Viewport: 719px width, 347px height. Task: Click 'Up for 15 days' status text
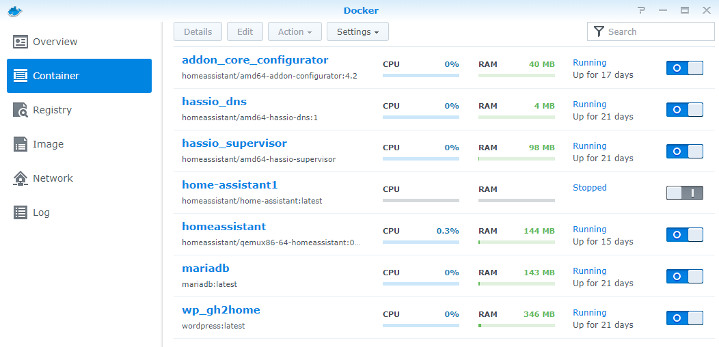click(603, 242)
